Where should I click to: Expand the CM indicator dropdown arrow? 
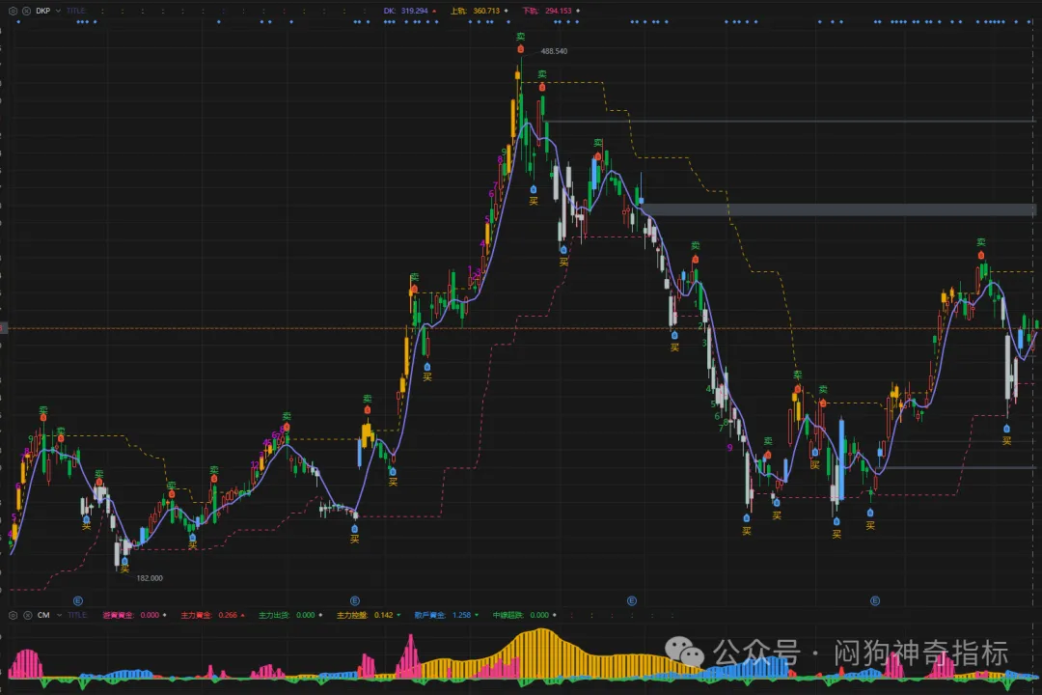58,614
